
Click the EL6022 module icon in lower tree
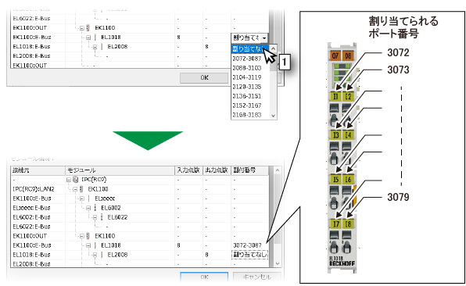coord(102,217)
